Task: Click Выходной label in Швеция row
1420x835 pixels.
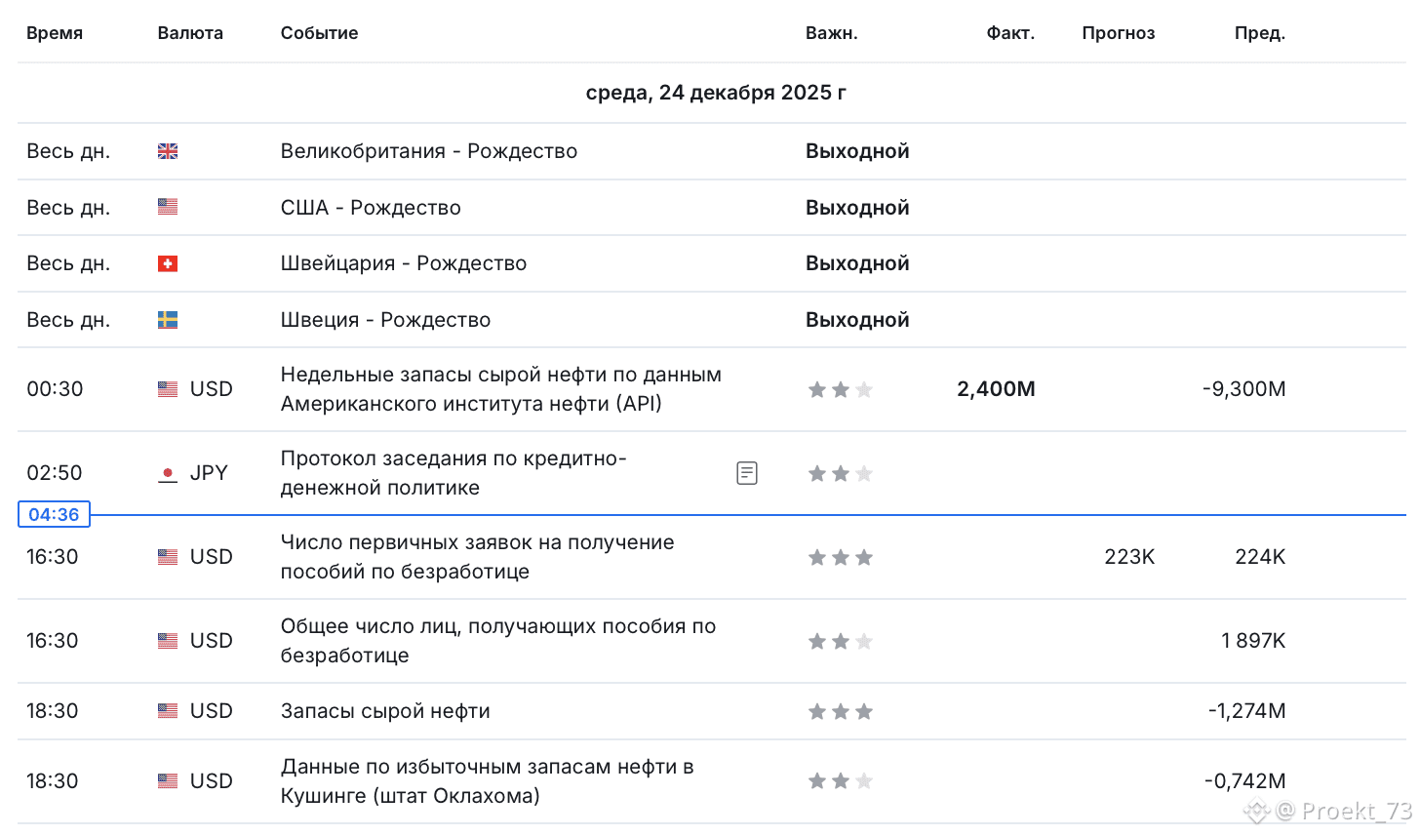Action: 857,320
